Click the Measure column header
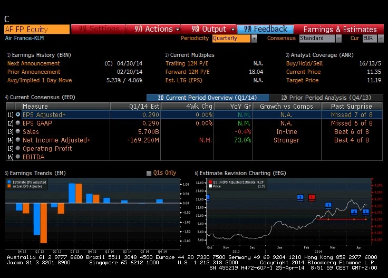Viewport: 388px width, 278px height. [66, 106]
